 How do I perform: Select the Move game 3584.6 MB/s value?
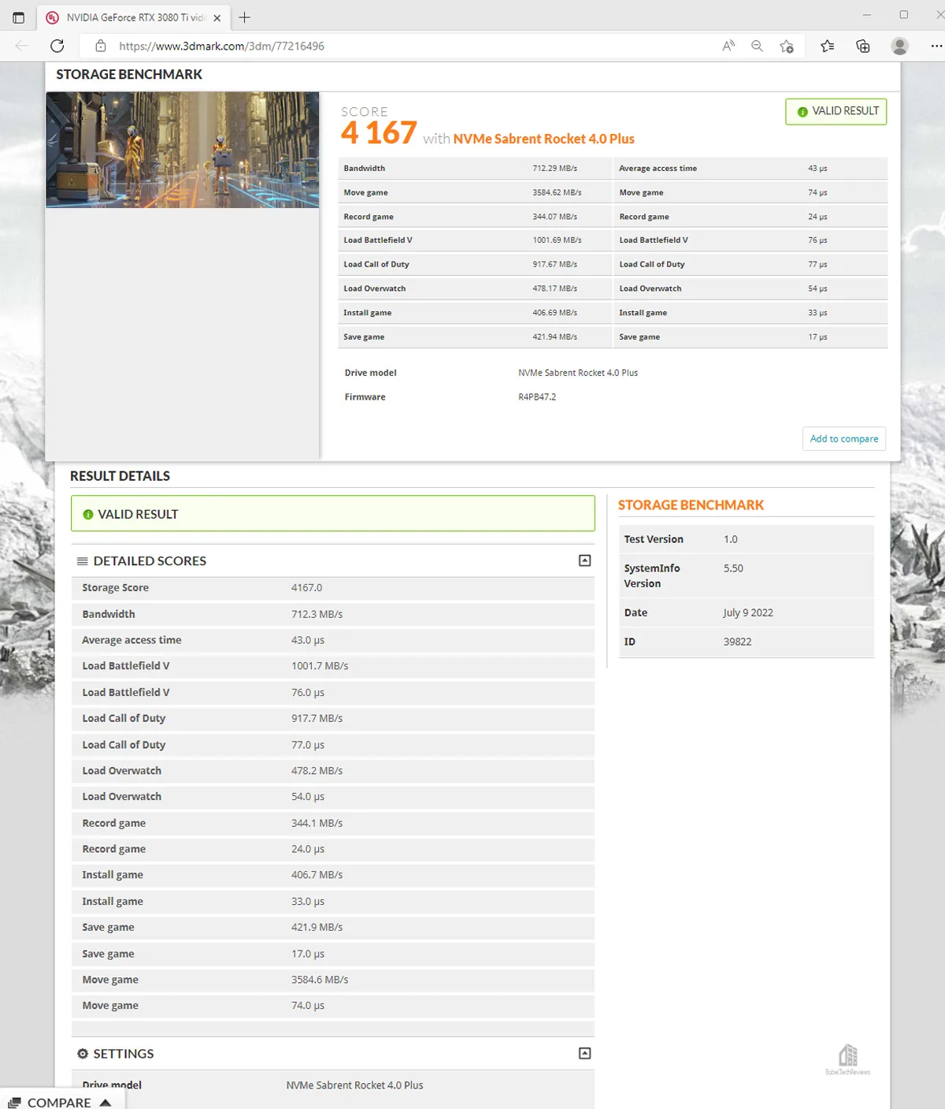pos(320,980)
